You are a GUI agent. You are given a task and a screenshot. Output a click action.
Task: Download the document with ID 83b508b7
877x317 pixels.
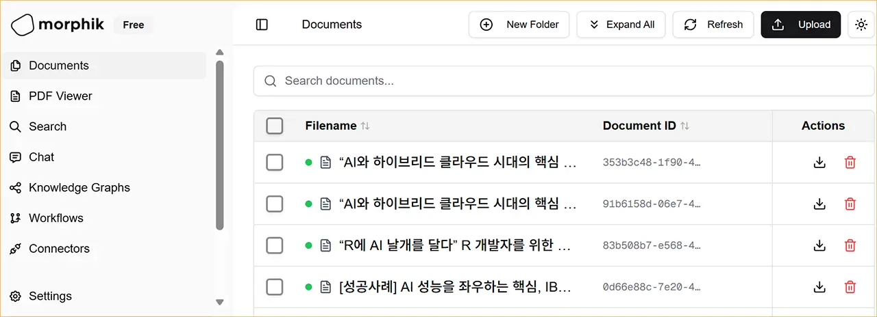coord(819,245)
